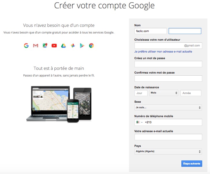
Task: Click the 'Confirmez votre mot de passe' field
Action: [x=168, y=78]
